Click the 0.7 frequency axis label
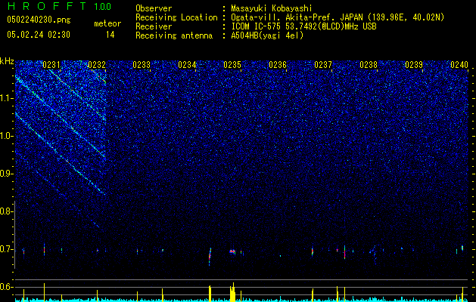 (x=7, y=249)
